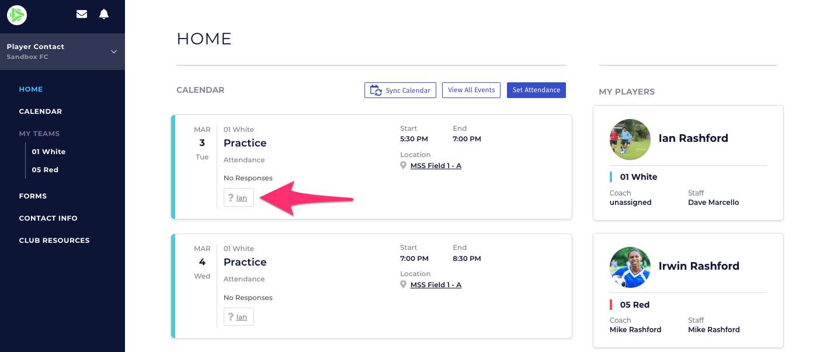Open Forms in the sidebar

[33, 196]
